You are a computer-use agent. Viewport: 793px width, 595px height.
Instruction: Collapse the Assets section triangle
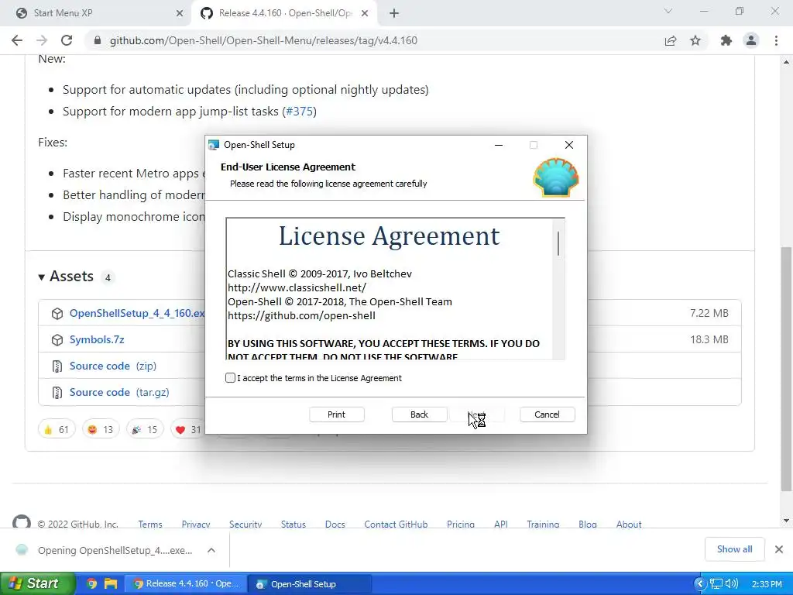[x=42, y=277]
